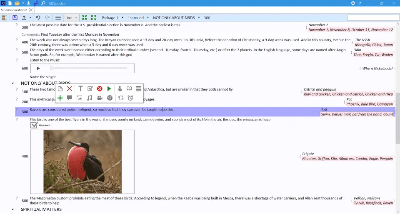Screen dimensions: 400x214
Task: Click the exit-door icon at toolbar start
Action: point(4,17)
